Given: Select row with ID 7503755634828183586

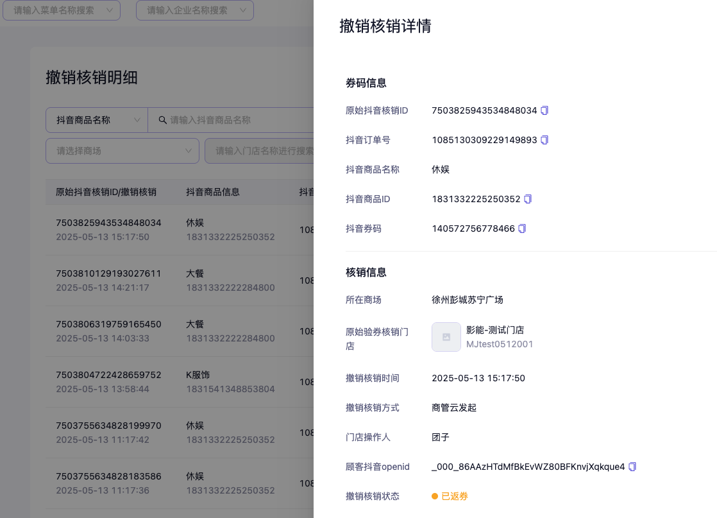Looking at the screenshot, I should click(x=108, y=476).
